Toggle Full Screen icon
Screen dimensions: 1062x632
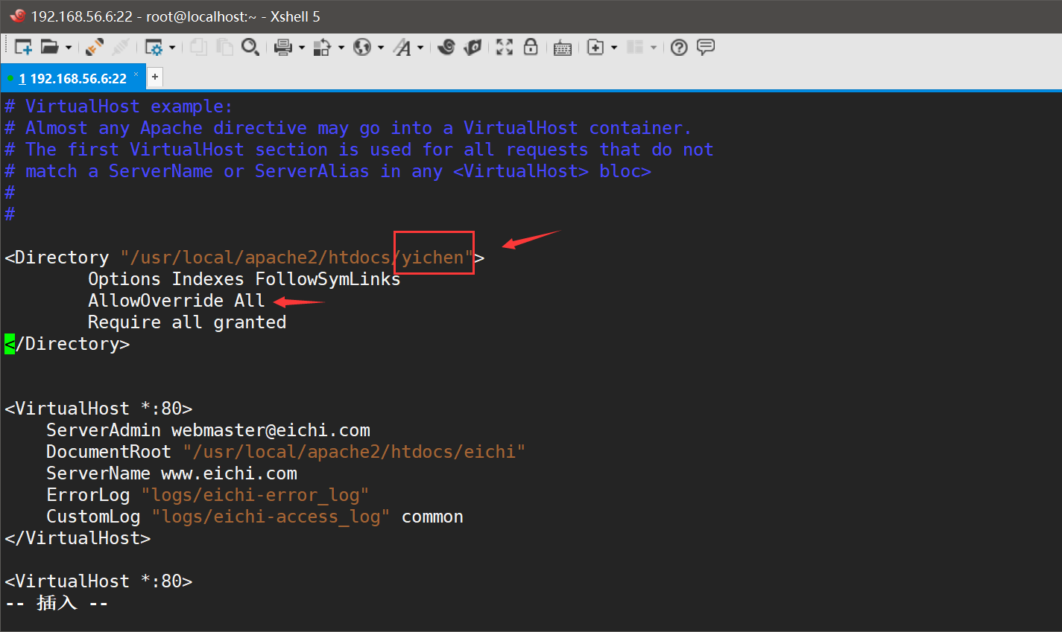tap(505, 47)
